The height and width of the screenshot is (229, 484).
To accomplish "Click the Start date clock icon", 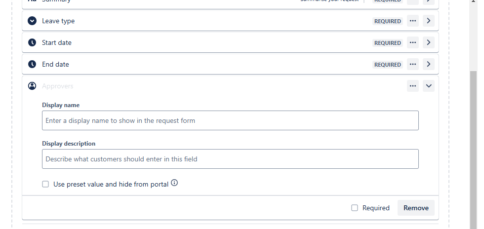I will click(32, 42).
